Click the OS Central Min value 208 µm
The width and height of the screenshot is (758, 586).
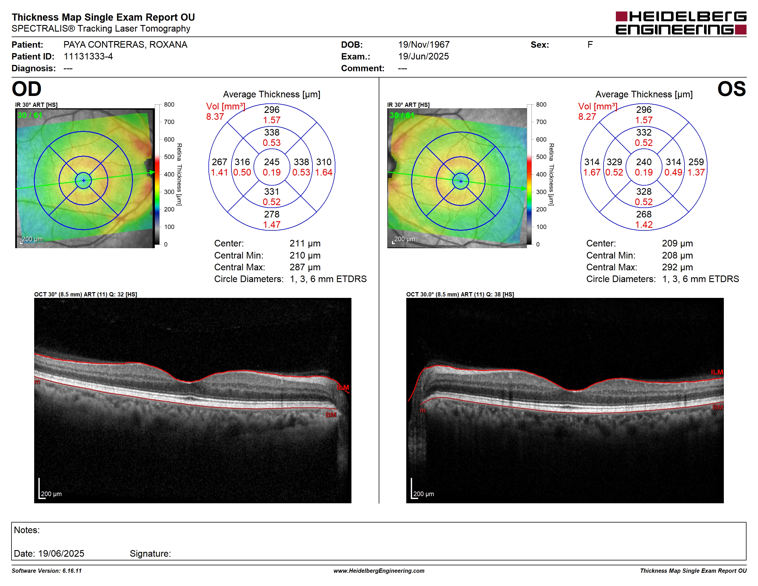[678, 255]
